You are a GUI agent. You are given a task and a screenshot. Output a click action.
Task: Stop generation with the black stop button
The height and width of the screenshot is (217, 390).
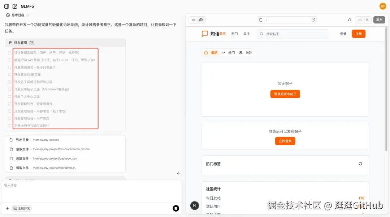[x=176, y=208]
